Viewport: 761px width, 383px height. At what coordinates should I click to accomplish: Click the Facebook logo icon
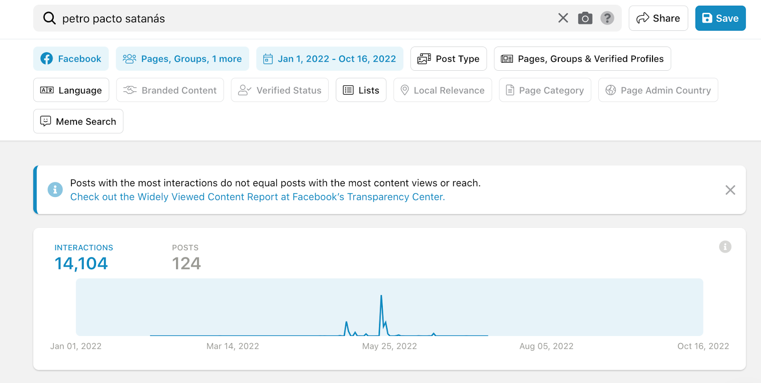pyautogui.click(x=47, y=58)
